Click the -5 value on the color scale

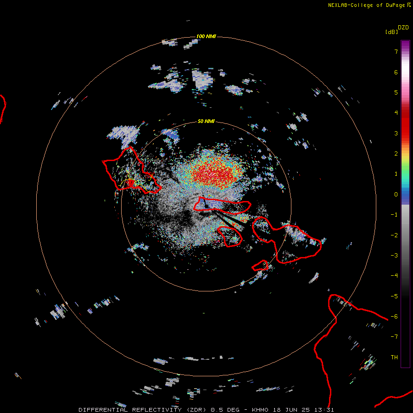[x=394, y=296]
